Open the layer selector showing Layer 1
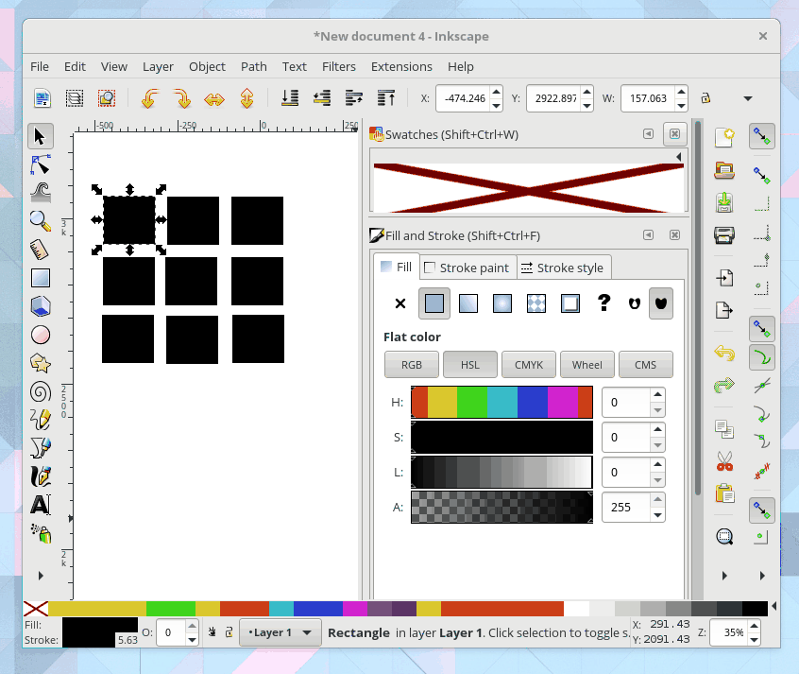The image size is (799, 674). (280, 631)
